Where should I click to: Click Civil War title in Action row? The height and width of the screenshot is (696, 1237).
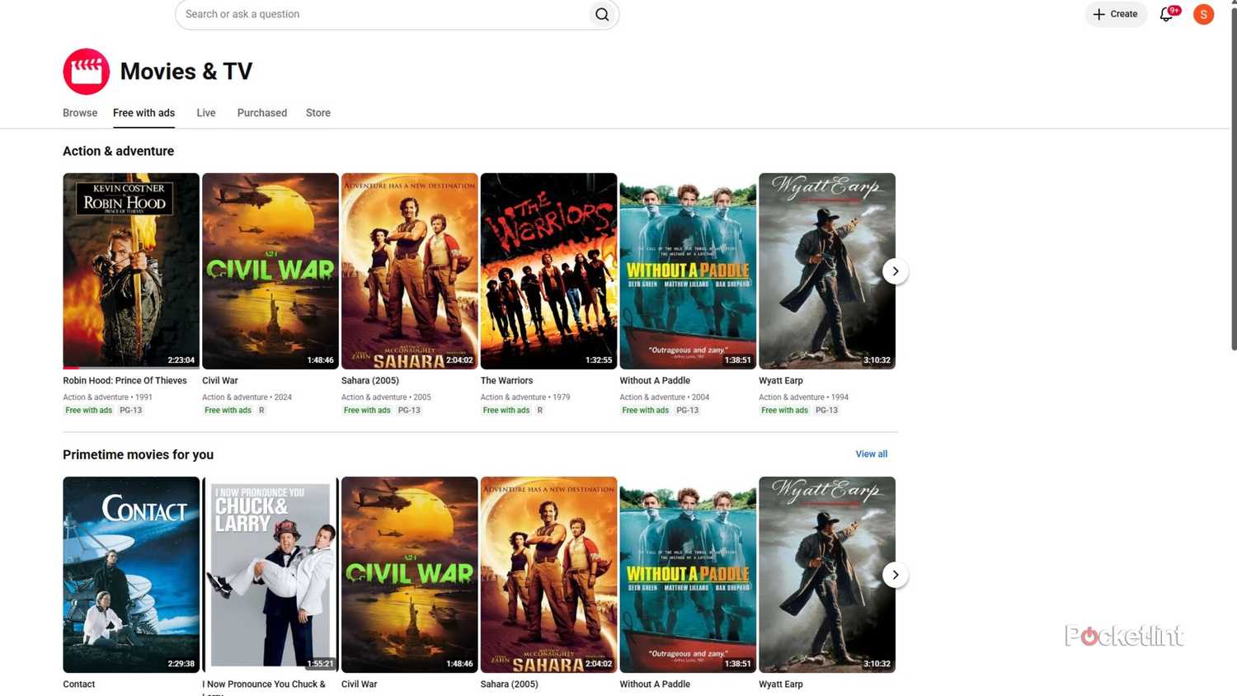220,381
